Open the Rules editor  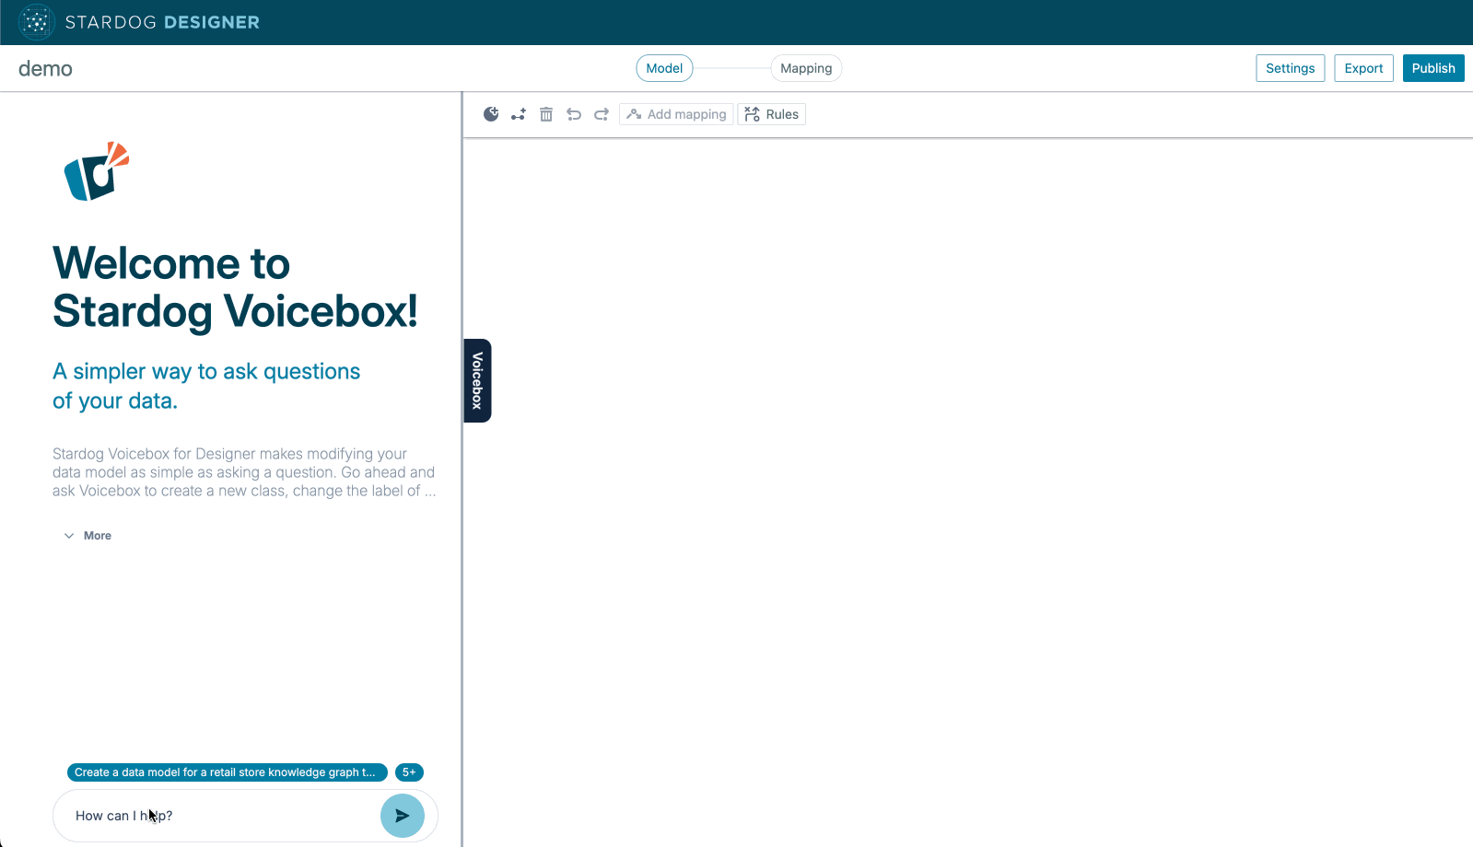pyautogui.click(x=772, y=114)
